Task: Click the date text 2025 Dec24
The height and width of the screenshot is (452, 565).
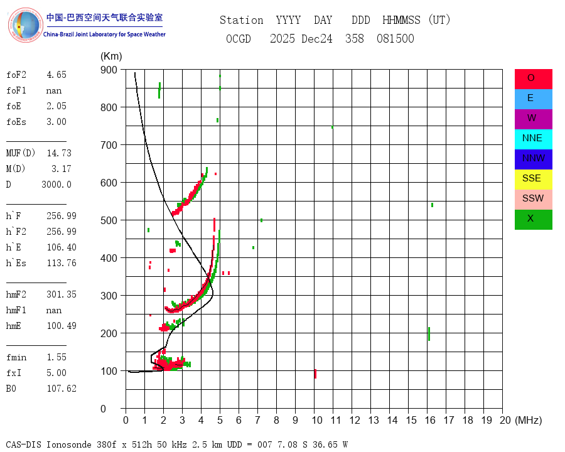Action: [301, 38]
